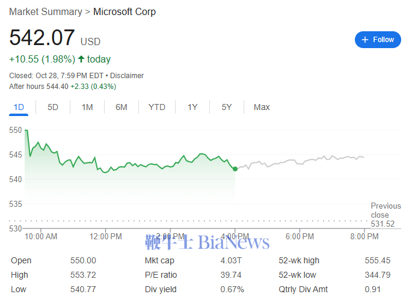415x303 pixels.
Task: Click the P/E ratio label
Action: coord(162,275)
